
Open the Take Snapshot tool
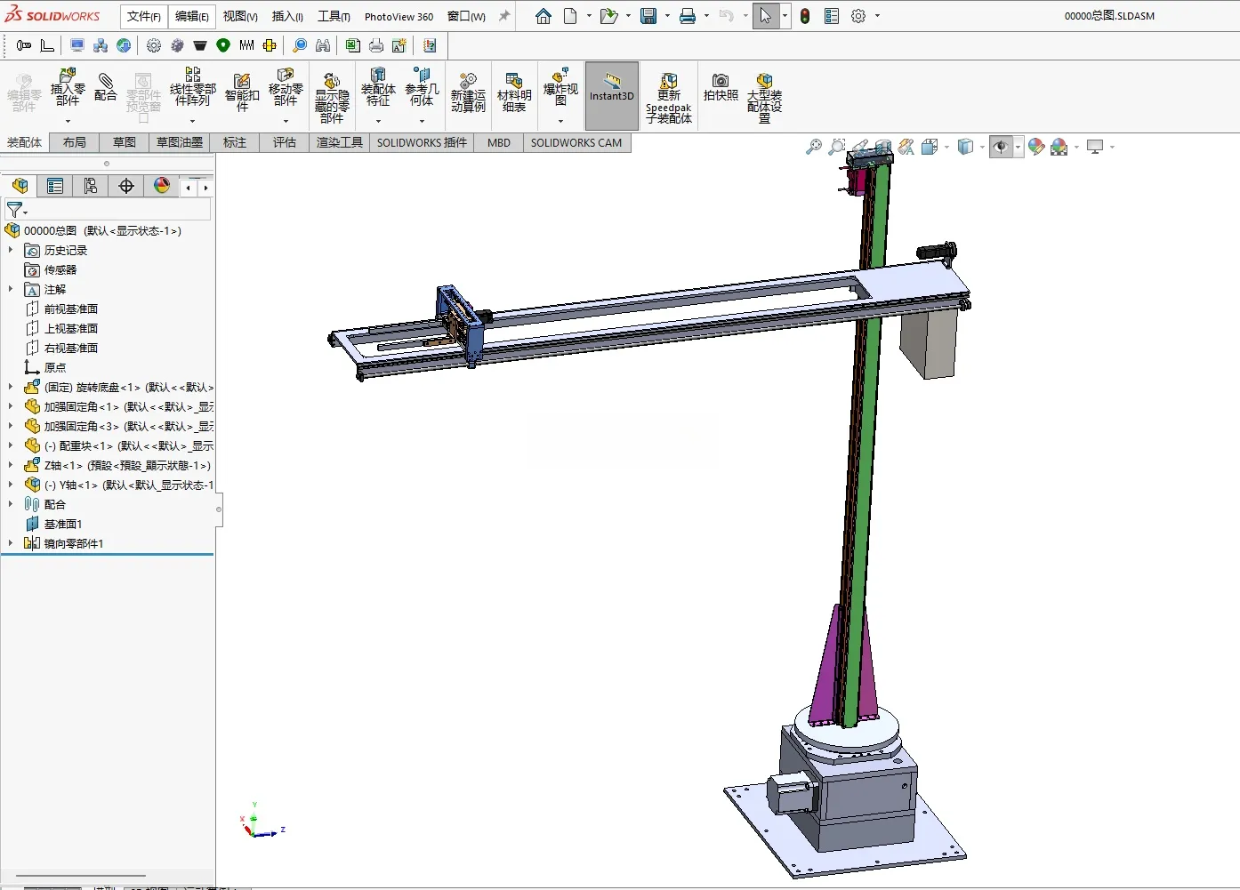721,87
